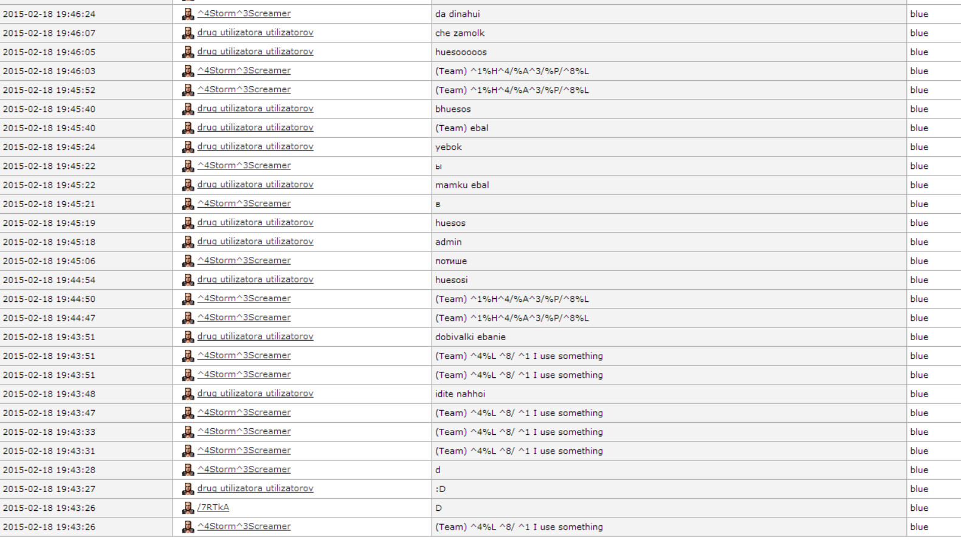Select the avatar icon in the 19:43:28 row

coord(188,470)
